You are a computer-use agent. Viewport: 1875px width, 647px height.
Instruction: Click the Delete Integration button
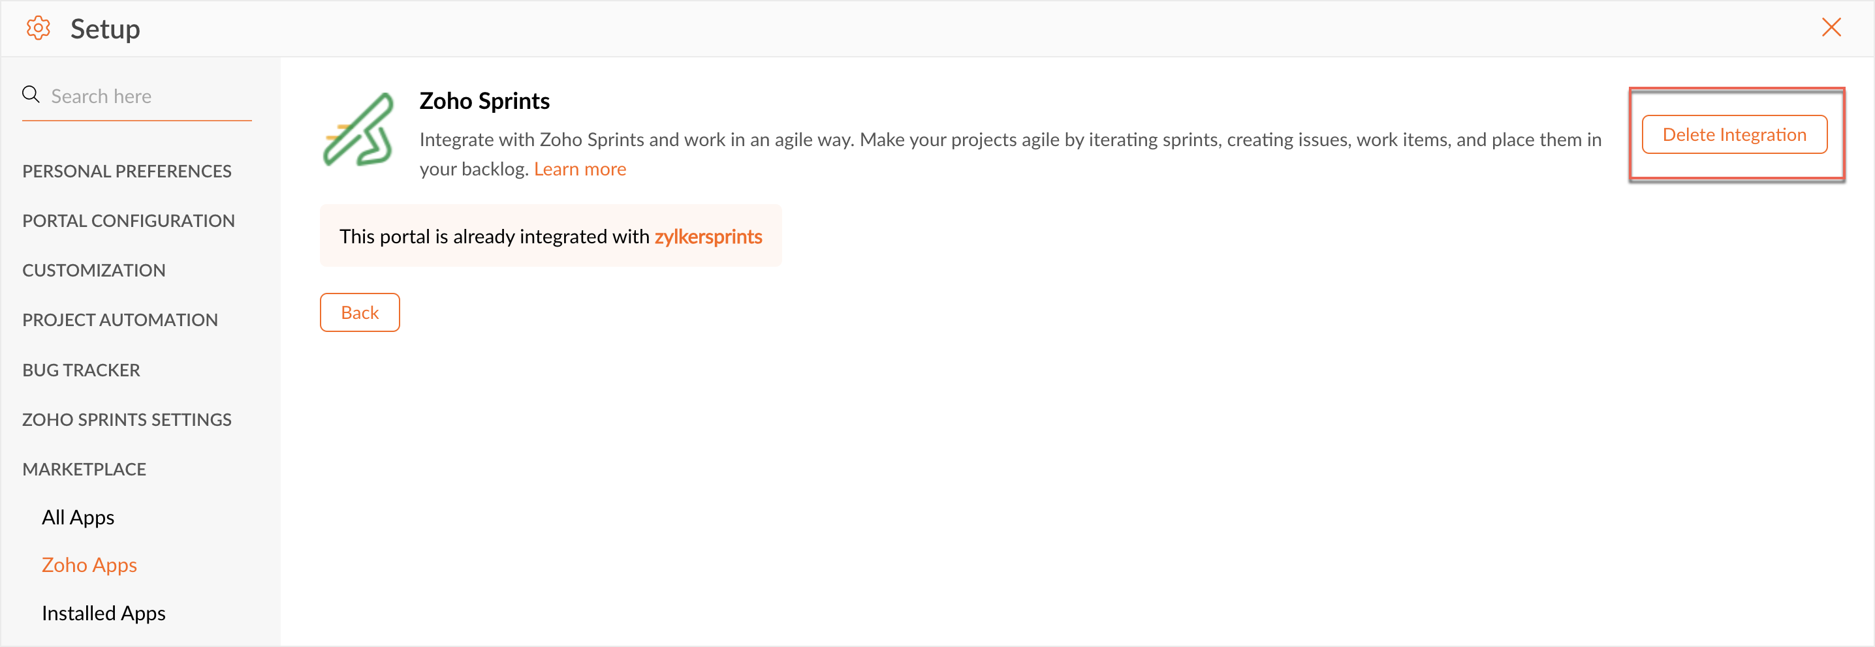[x=1734, y=134]
